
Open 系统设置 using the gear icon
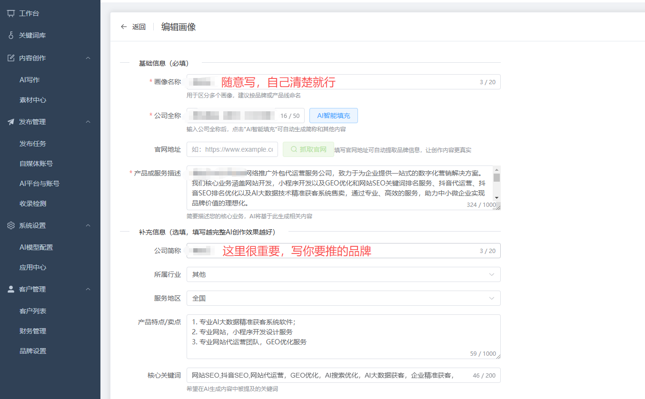point(11,225)
